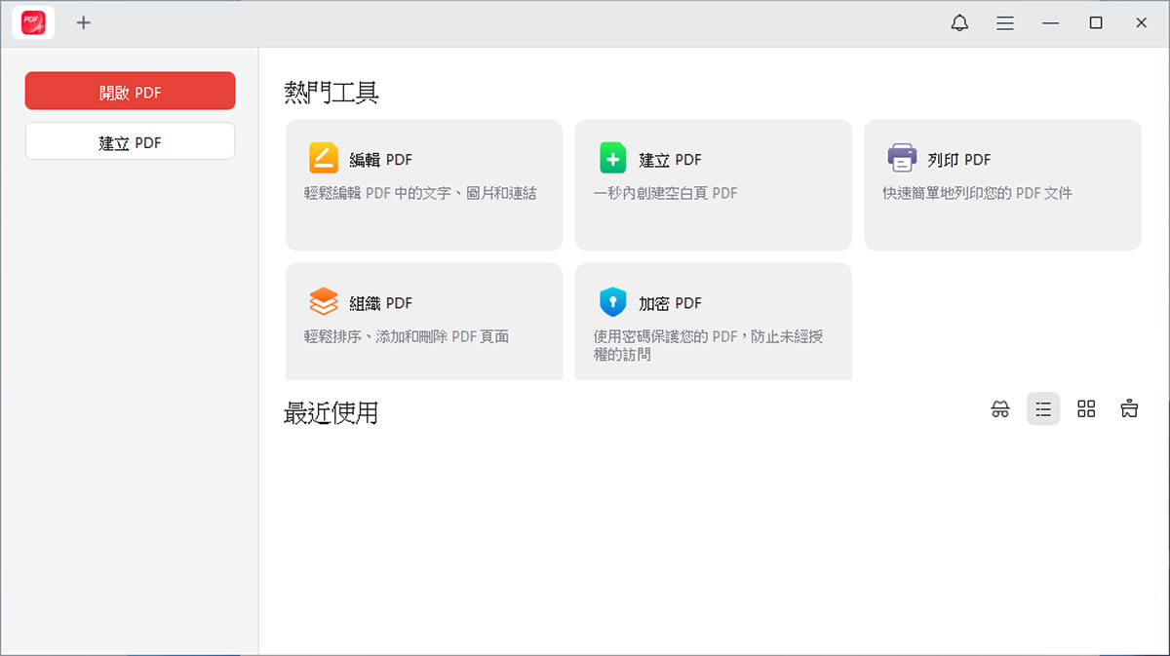Open the 組織 PDF organize tool
The width and height of the screenshot is (1170, 656).
pyautogui.click(x=423, y=321)
